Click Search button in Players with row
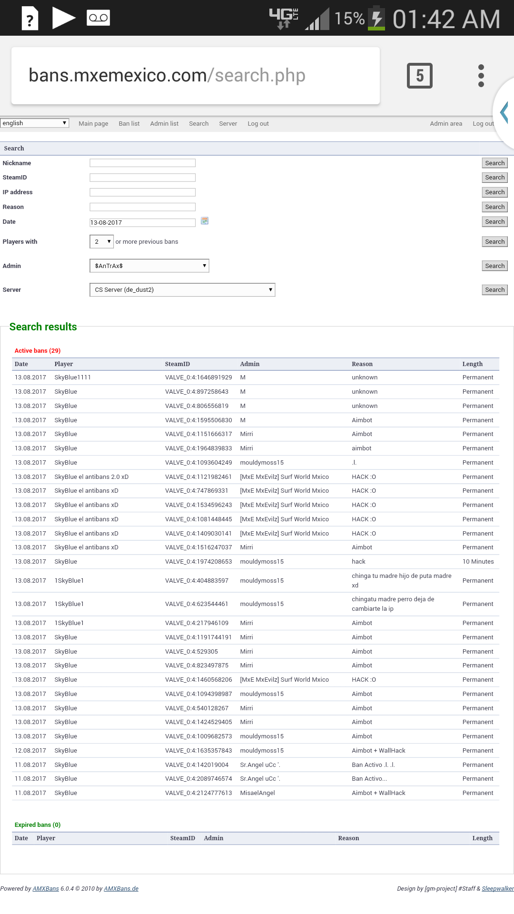This screenshot has height=914, width=514. (x=495, y=242)
